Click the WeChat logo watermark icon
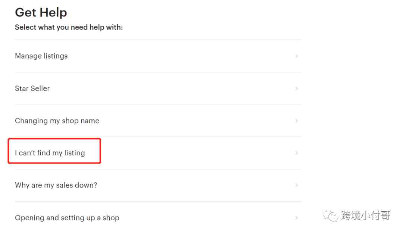 point(331,215)
